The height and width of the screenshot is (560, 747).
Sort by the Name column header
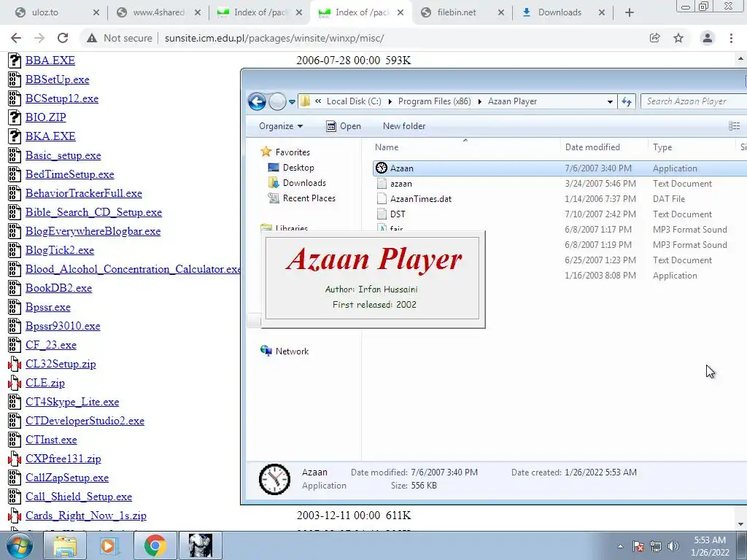(387, 147)
